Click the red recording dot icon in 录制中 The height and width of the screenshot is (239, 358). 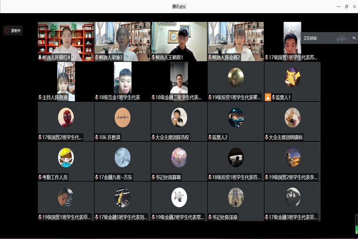tap(7, 31)
